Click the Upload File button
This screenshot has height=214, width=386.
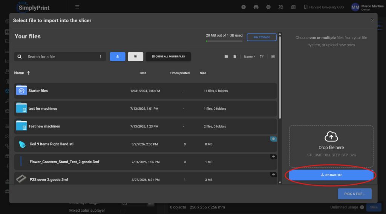331,175
